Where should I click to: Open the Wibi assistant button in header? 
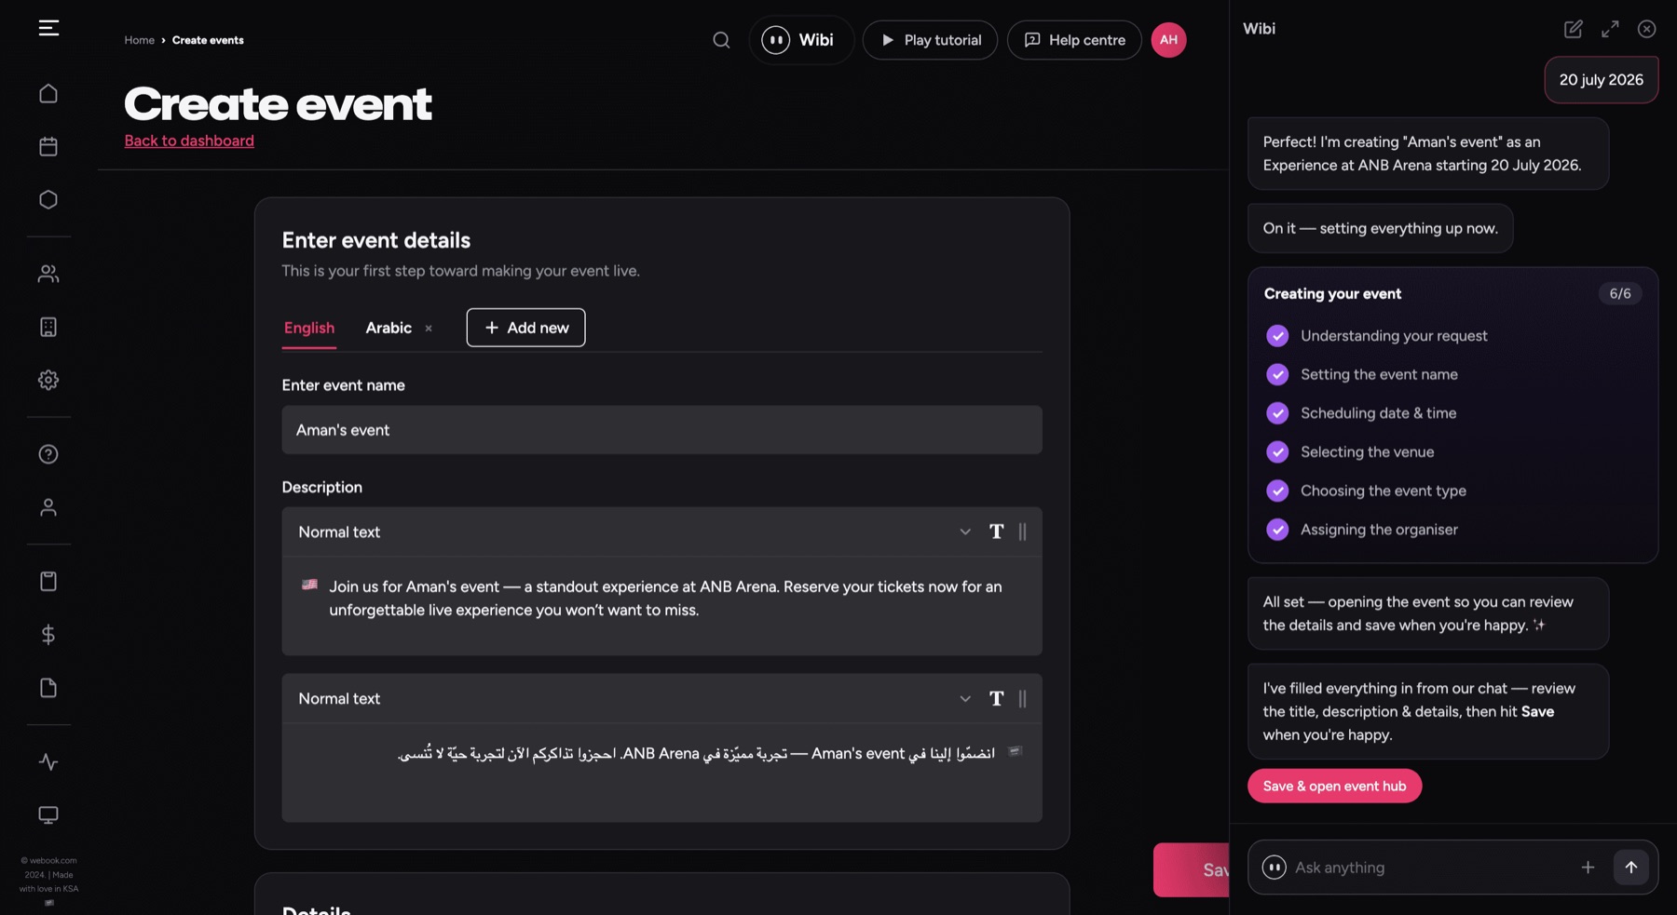click(800, 40)
